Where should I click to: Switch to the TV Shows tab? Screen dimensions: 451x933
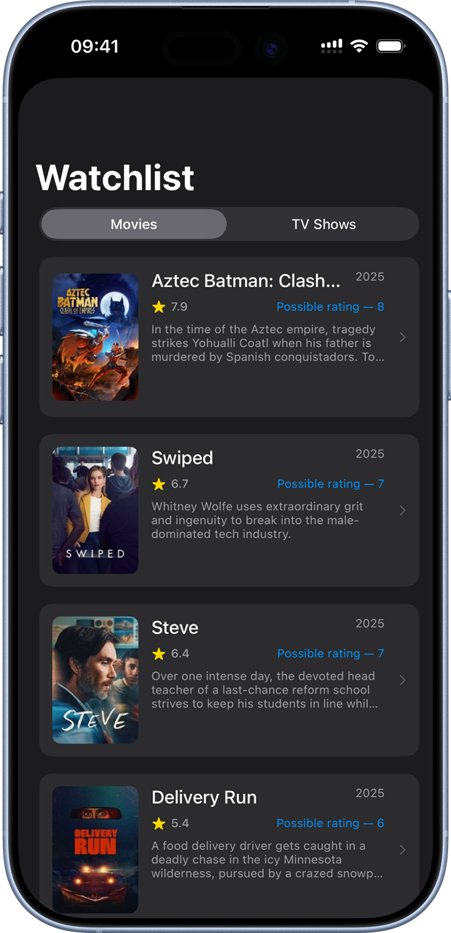(x=324, y=224)
